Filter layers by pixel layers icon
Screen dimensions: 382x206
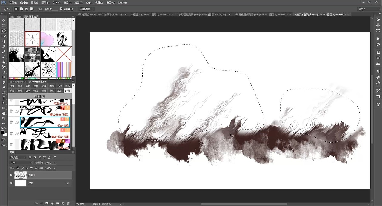pyautogui.click(x=30, y=157)
